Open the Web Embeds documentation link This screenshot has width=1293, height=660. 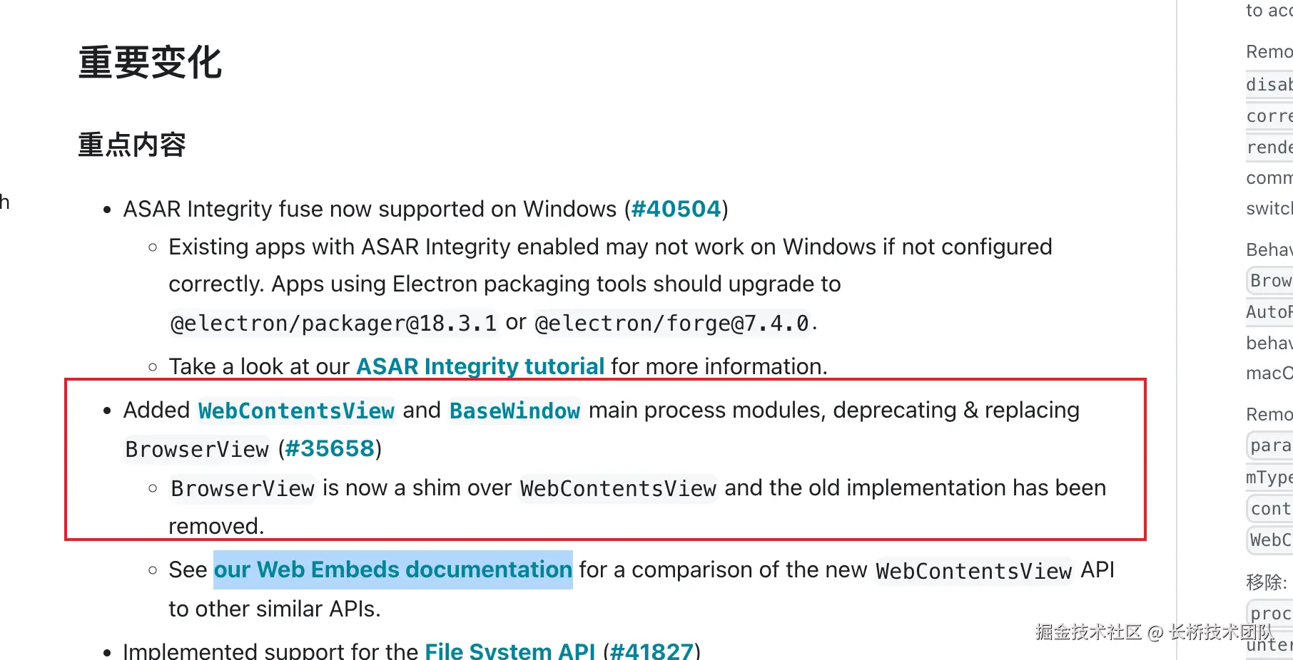[392, 569]
